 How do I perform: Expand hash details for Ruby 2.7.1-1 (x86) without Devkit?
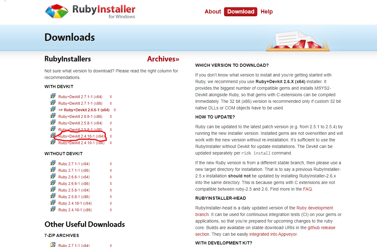(x=111, y=171)
